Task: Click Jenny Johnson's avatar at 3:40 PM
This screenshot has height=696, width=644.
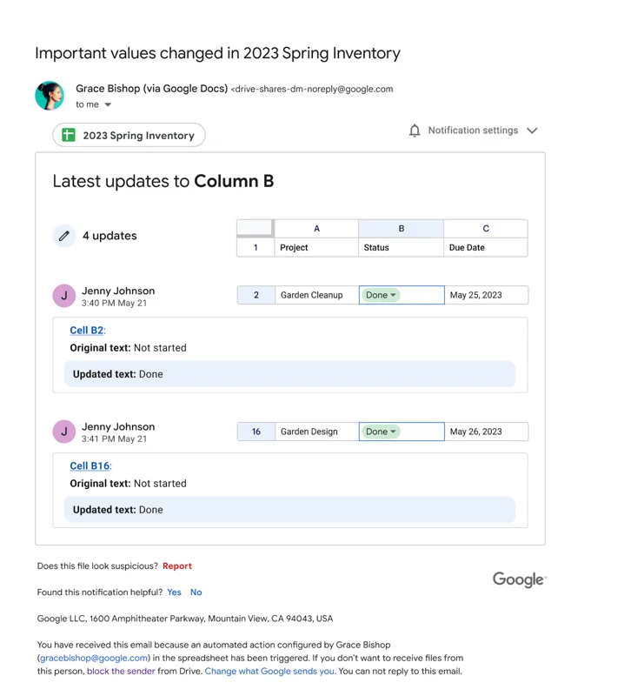Action: click(63, 296)
